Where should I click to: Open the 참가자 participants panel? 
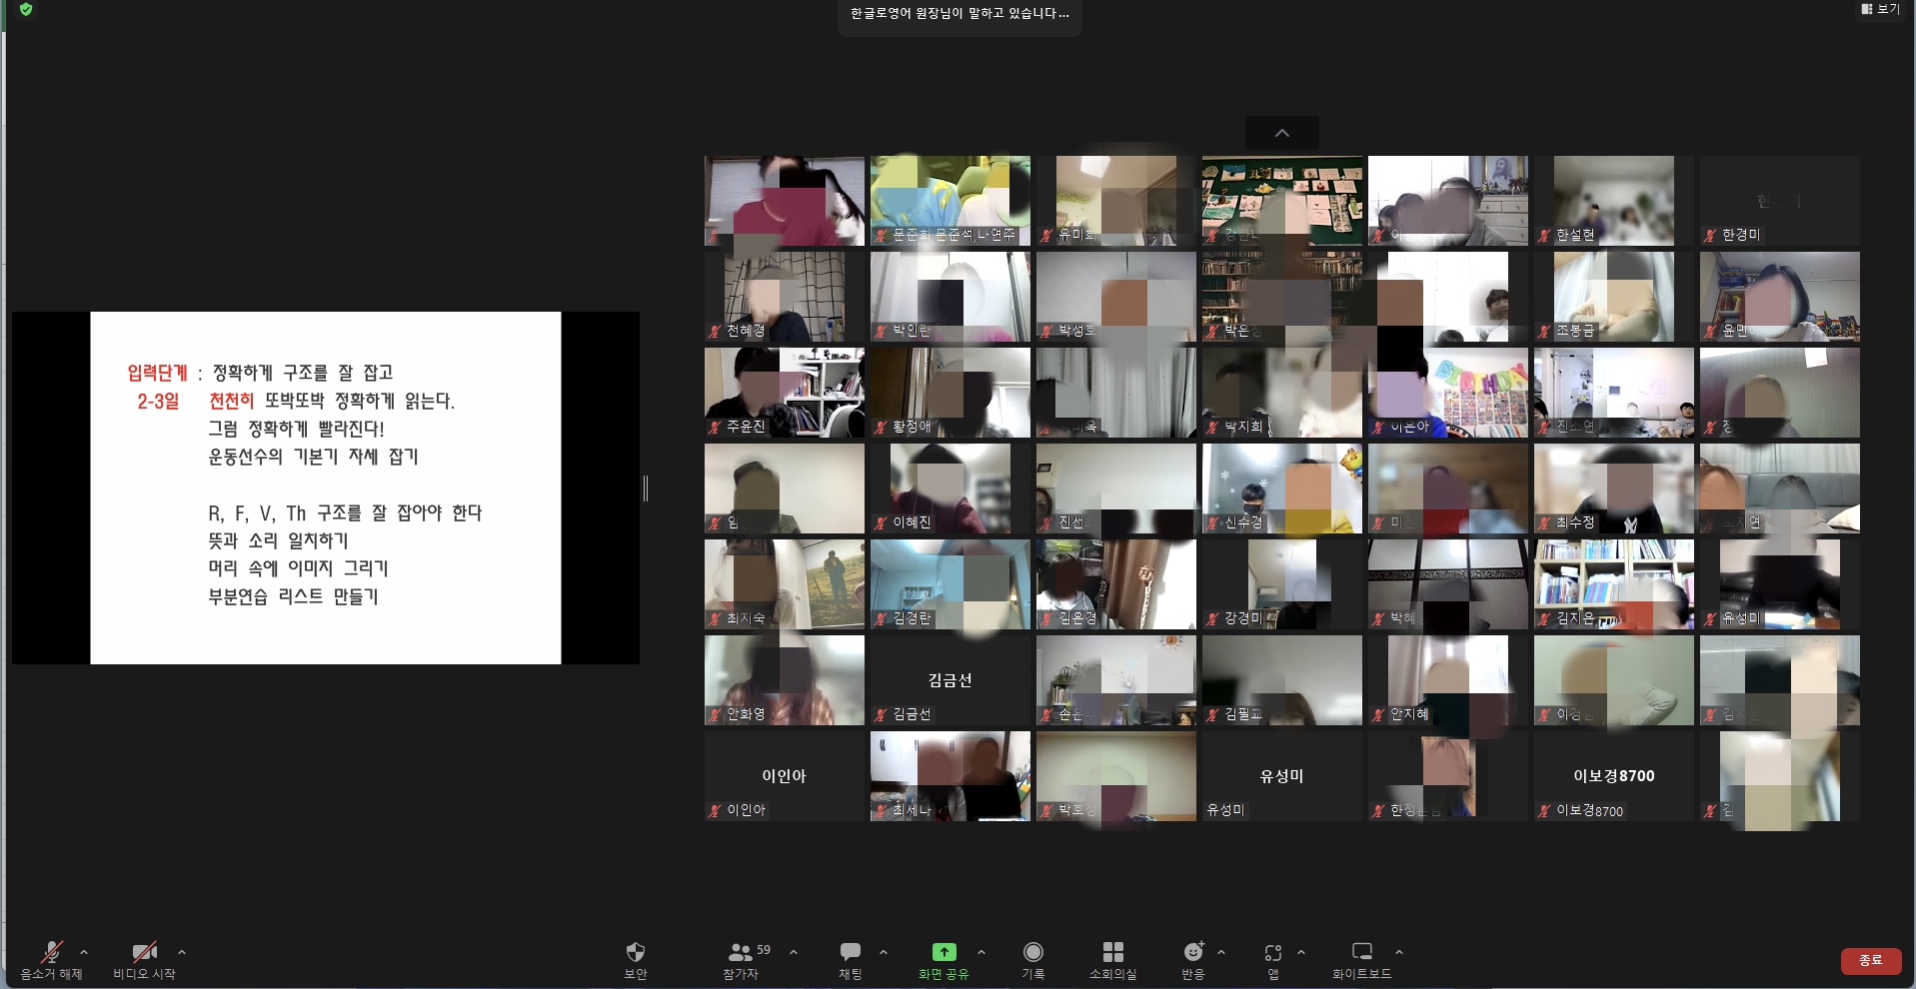click(x=742, y=952)
